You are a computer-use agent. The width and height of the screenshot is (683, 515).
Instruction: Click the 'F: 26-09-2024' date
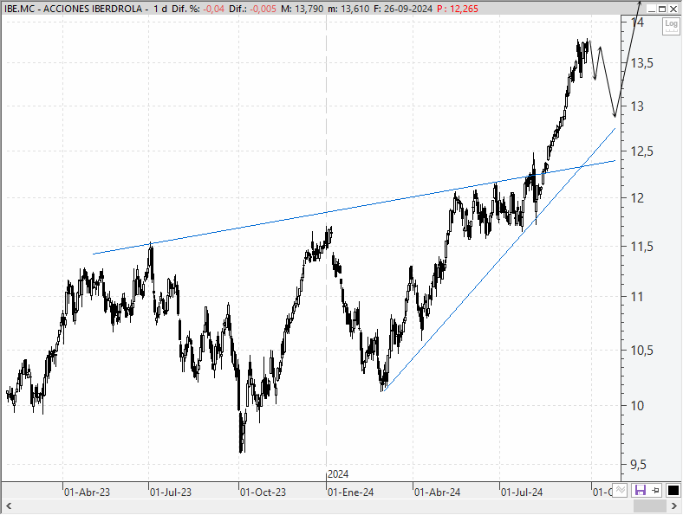[x=403, y=9]
